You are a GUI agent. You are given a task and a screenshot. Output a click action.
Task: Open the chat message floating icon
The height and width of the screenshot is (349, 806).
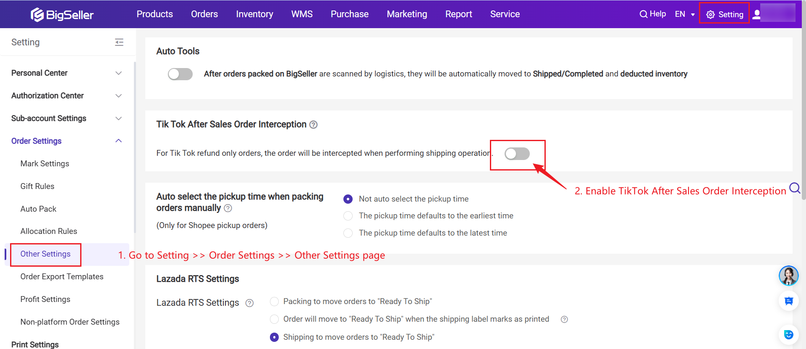tap(789, 301)
